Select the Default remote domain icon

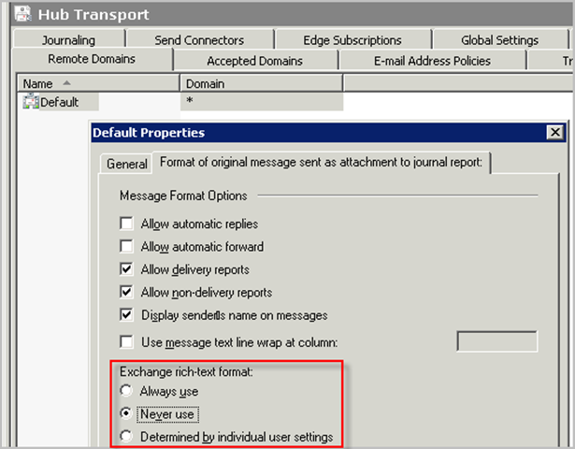coord(31,102)
